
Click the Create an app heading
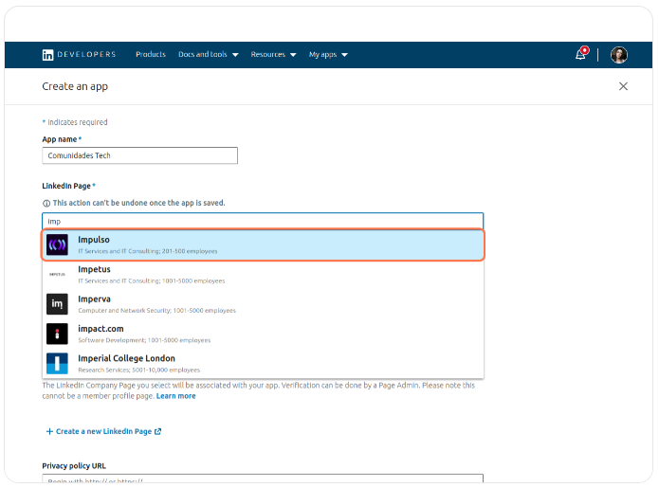[75, 86]
